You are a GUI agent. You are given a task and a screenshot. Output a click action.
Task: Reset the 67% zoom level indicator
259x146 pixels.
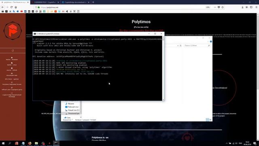click(x=208, y=7)
